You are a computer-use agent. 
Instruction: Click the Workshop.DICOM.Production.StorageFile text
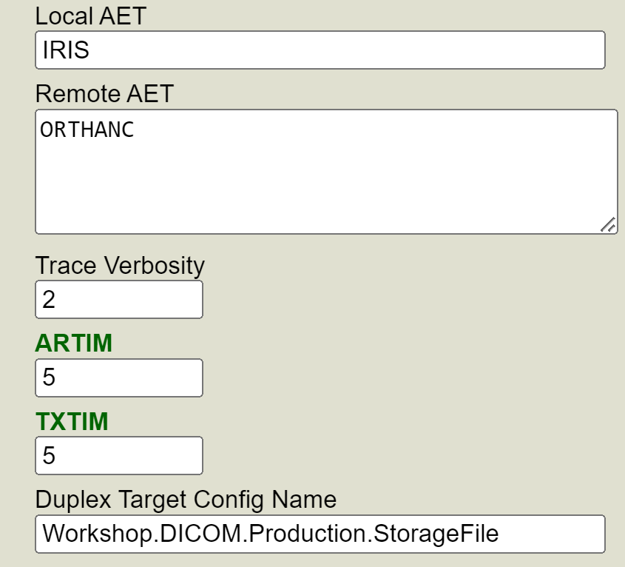(270, 534)
